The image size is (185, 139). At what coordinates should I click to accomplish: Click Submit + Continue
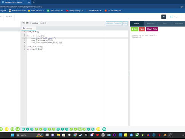tap(114, 24)
